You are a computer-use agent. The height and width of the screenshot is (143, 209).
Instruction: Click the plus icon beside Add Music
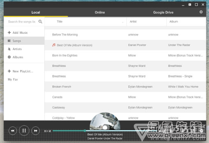(x=9, y=33)
